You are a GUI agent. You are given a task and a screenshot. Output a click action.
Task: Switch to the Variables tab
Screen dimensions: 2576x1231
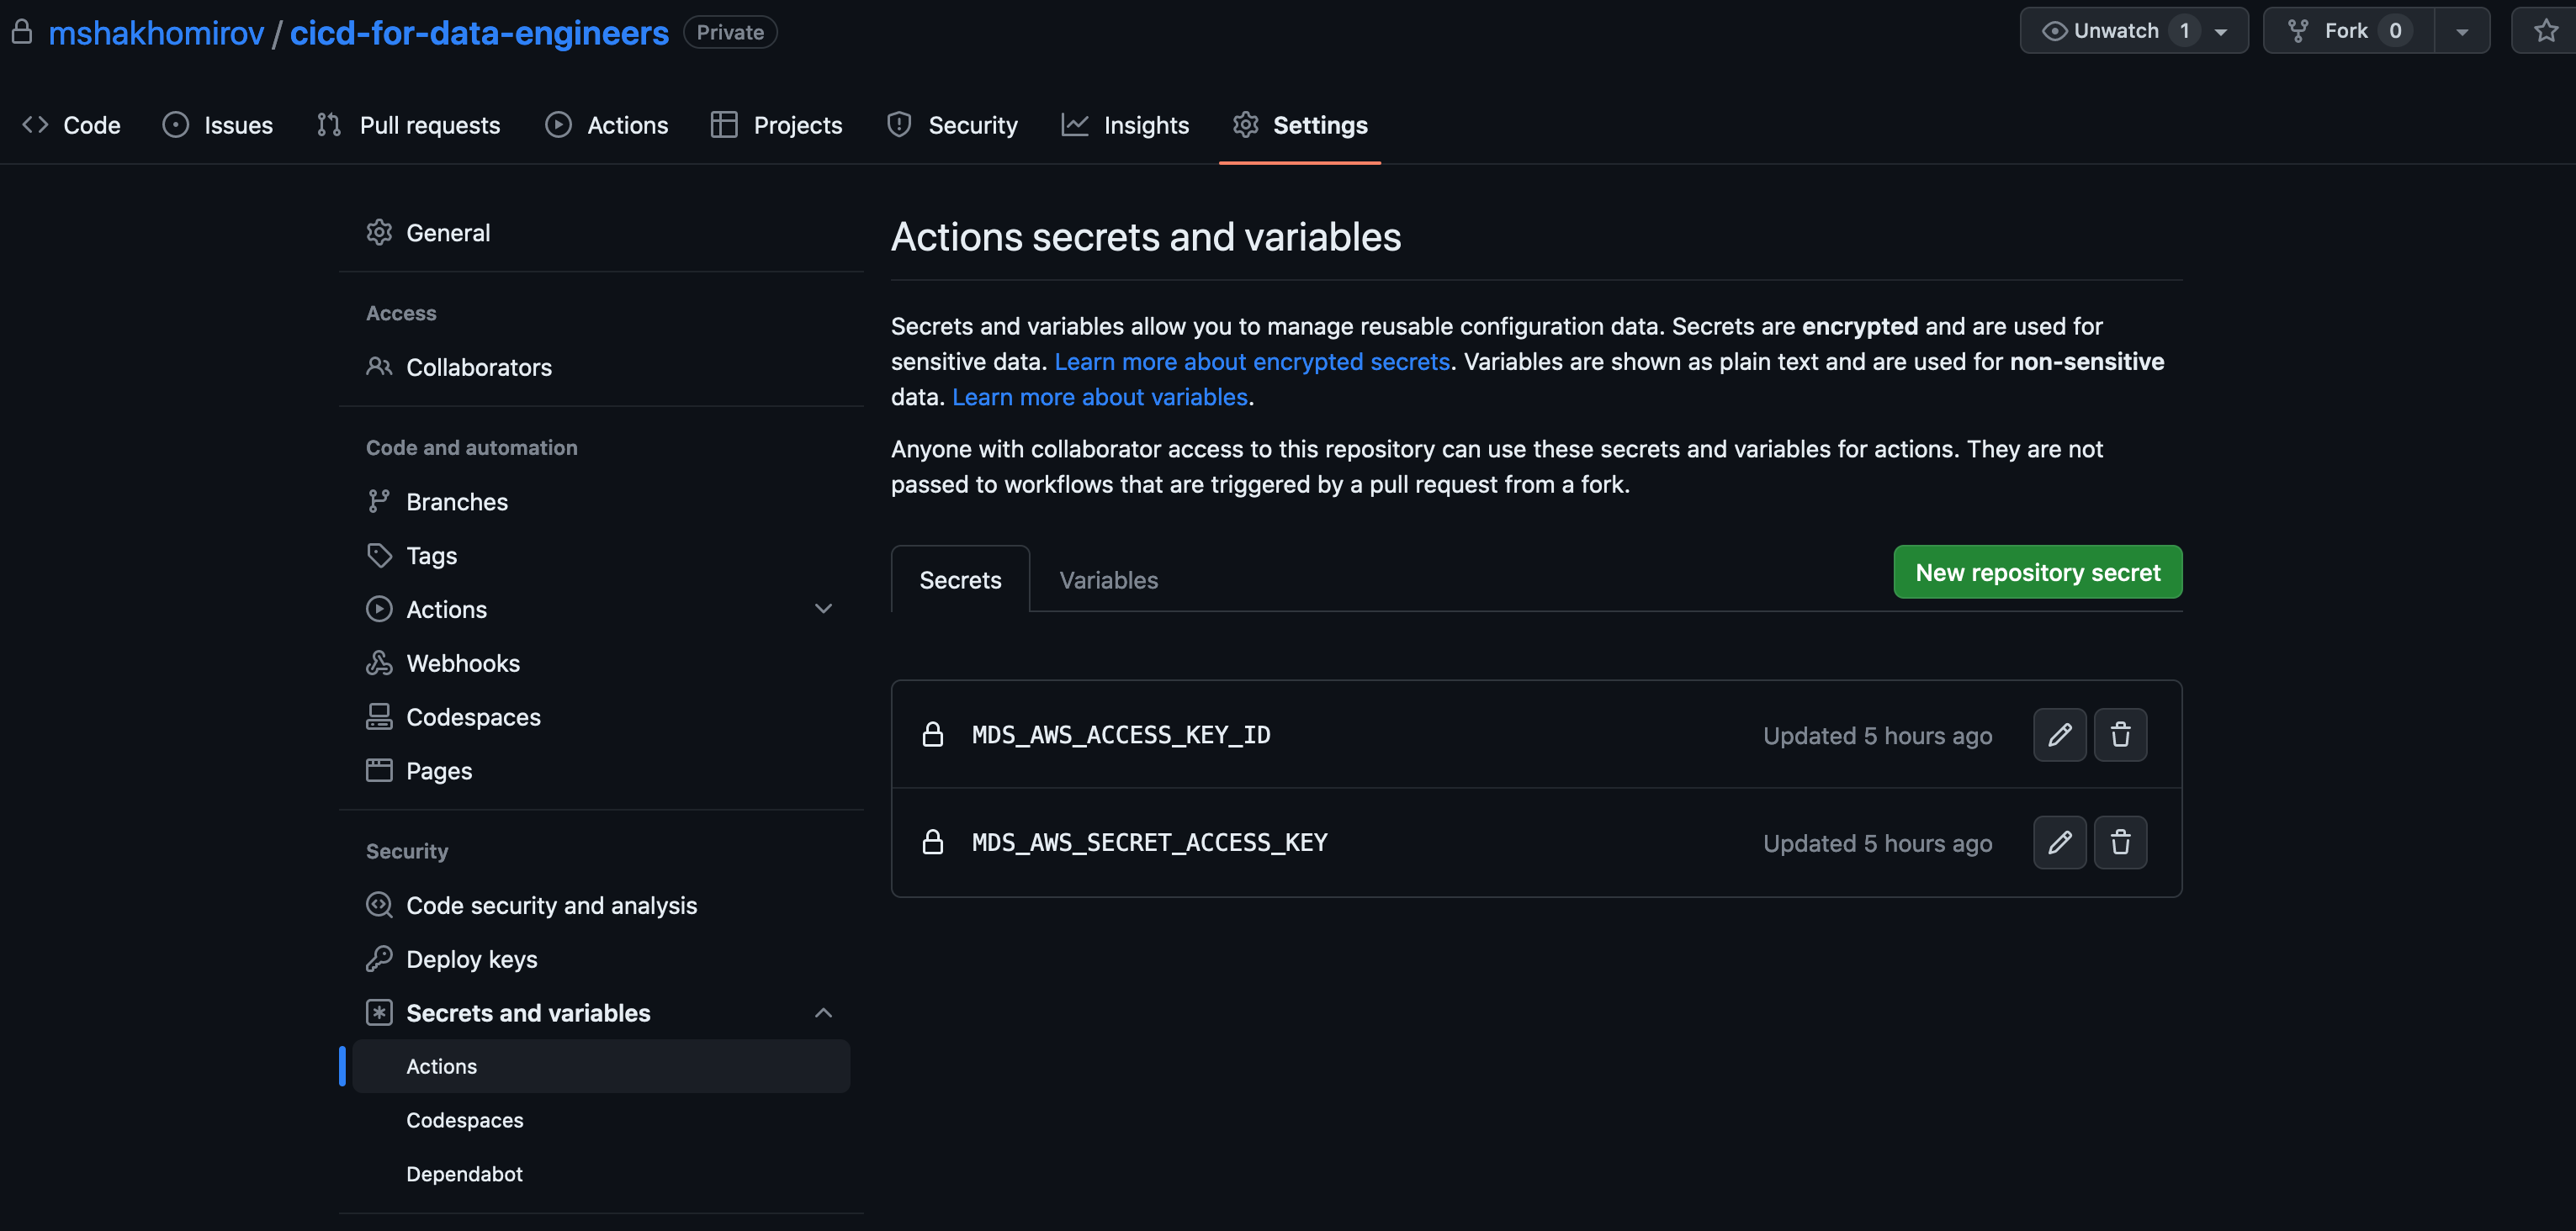1108,580
